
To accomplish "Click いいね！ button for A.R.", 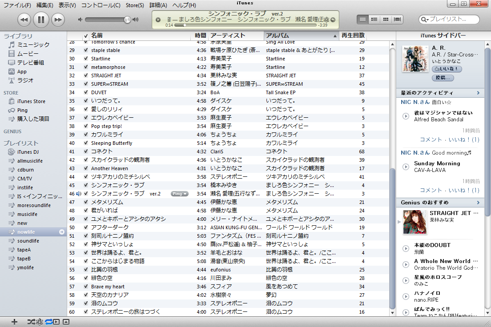I will (447, 69).
